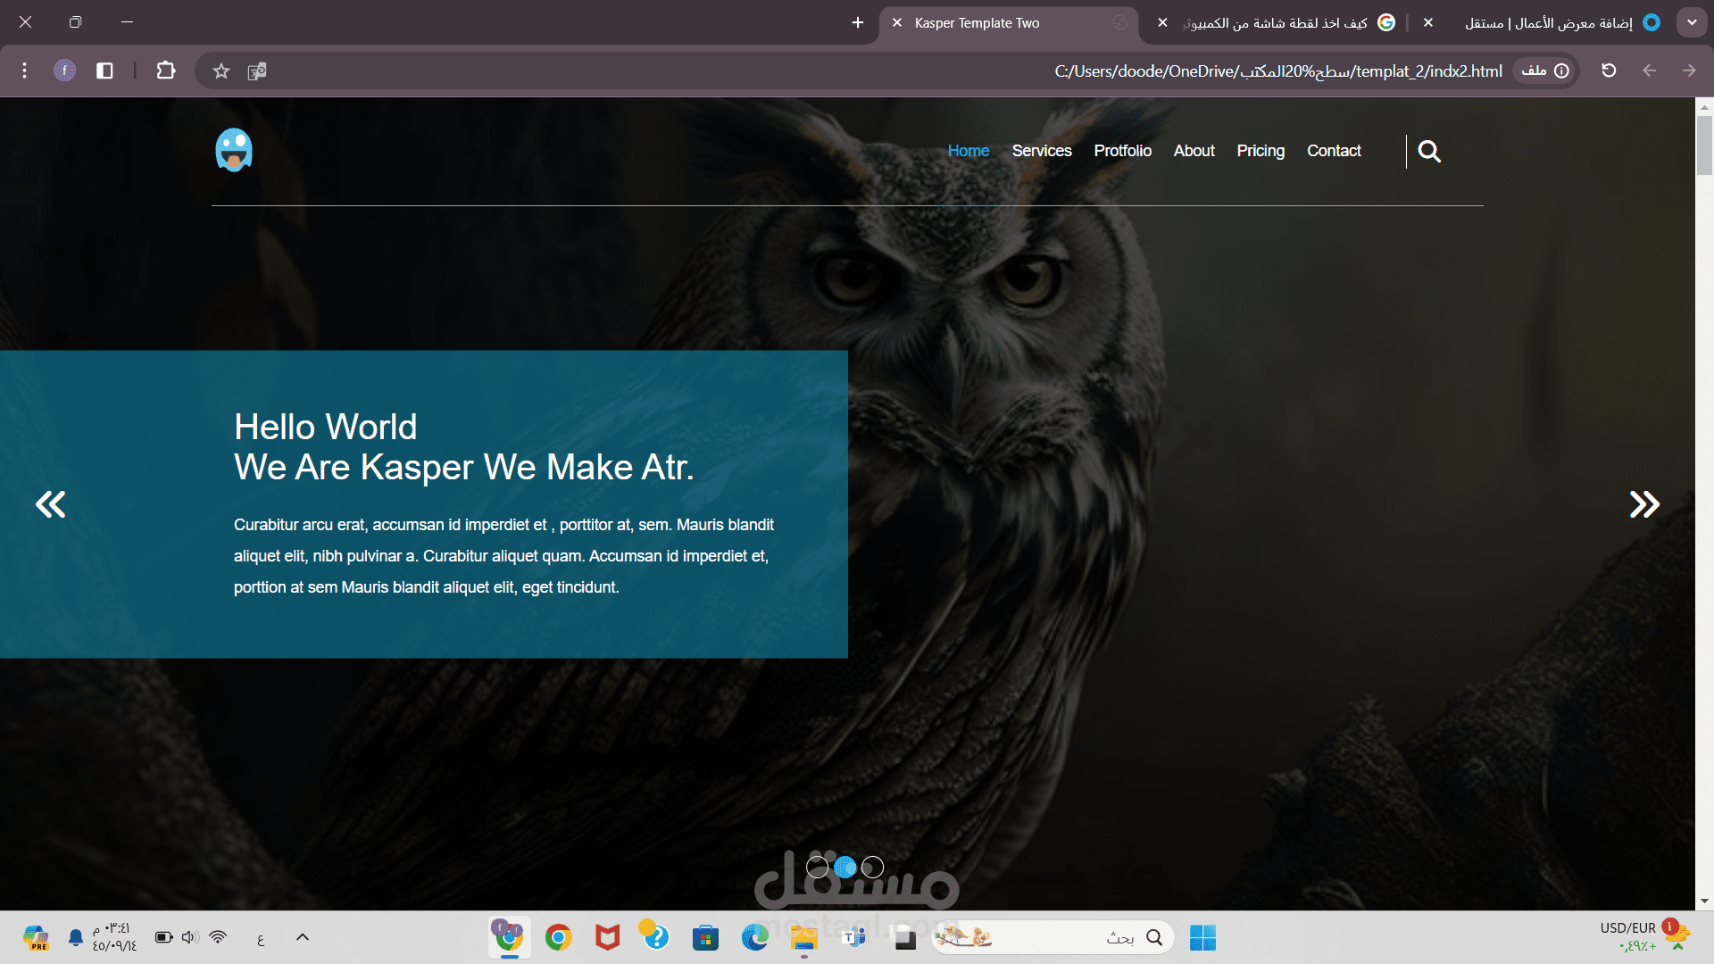This screenshot has width=1714, height=964.
Task: Click the translate page icon
Action: click(257, 71)
